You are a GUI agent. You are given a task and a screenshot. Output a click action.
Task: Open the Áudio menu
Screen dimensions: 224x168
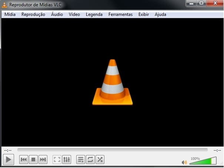[x=57, y=14]
